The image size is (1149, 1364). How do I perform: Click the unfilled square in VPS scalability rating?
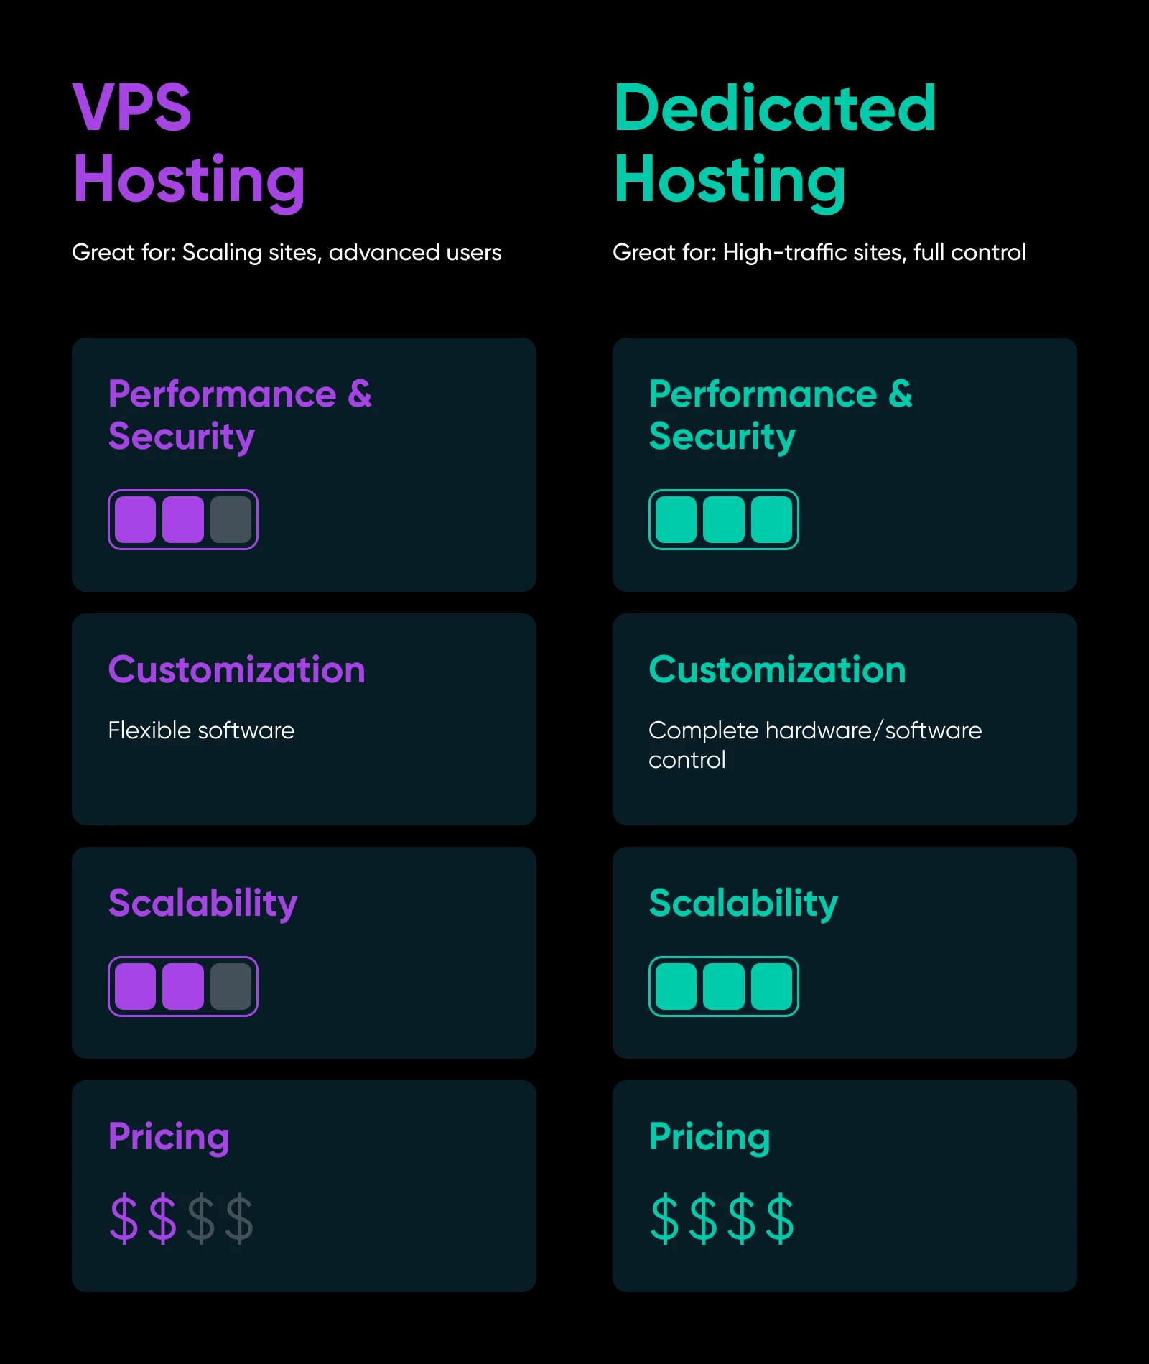[232, 985]
